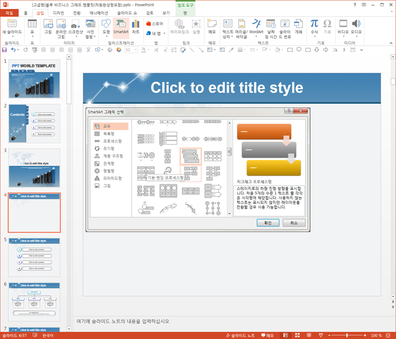Click the Comment (메모) ribbon icon
396x339 pixels.
click(212, 24)
